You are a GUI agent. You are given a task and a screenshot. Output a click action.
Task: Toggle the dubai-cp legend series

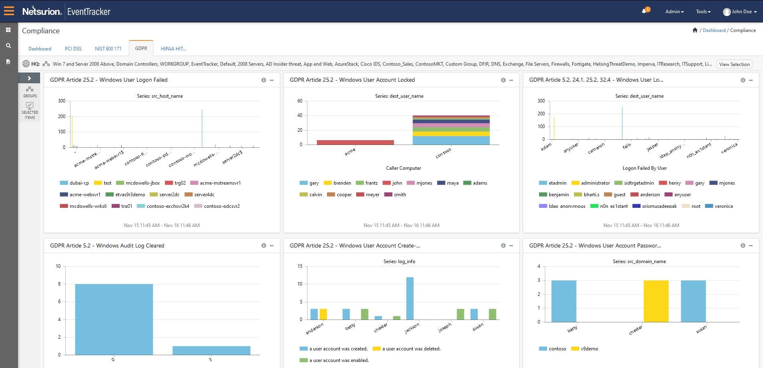coord(74,183)
